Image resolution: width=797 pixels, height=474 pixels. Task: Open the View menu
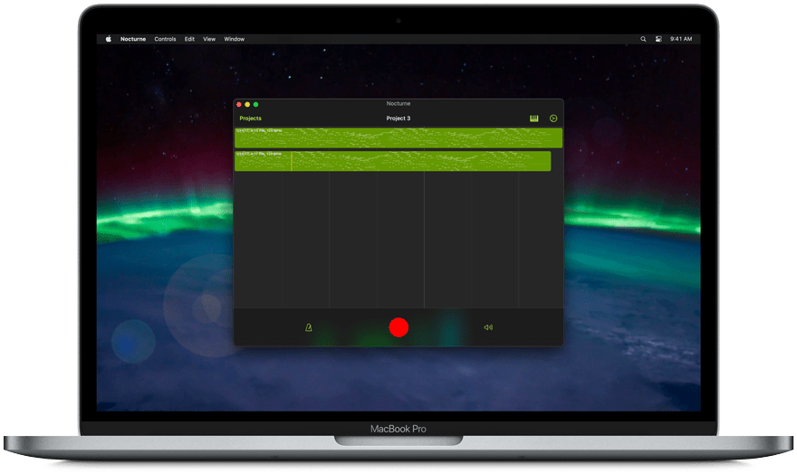coord(209,39)
